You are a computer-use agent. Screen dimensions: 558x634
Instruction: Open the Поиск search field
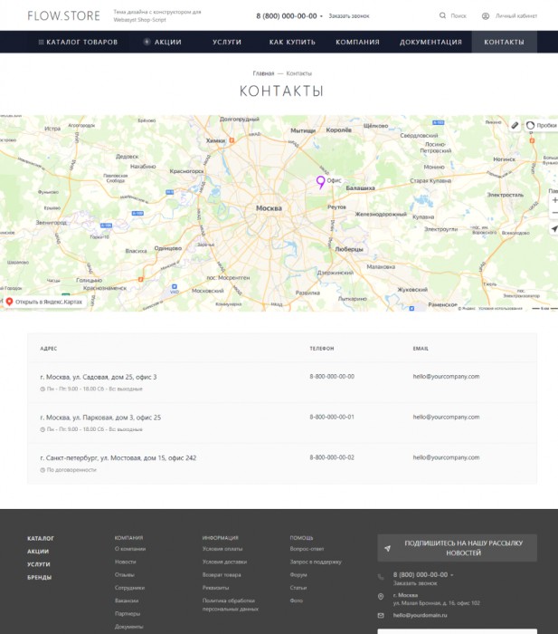(459, 15)
